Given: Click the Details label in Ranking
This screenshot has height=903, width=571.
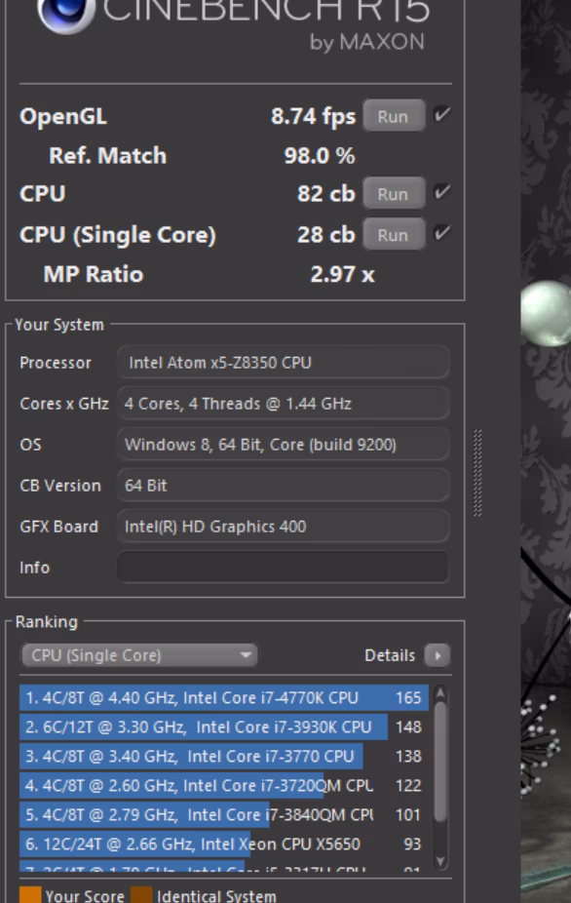Looking at the screenshot, I should [x=390, y=655].
